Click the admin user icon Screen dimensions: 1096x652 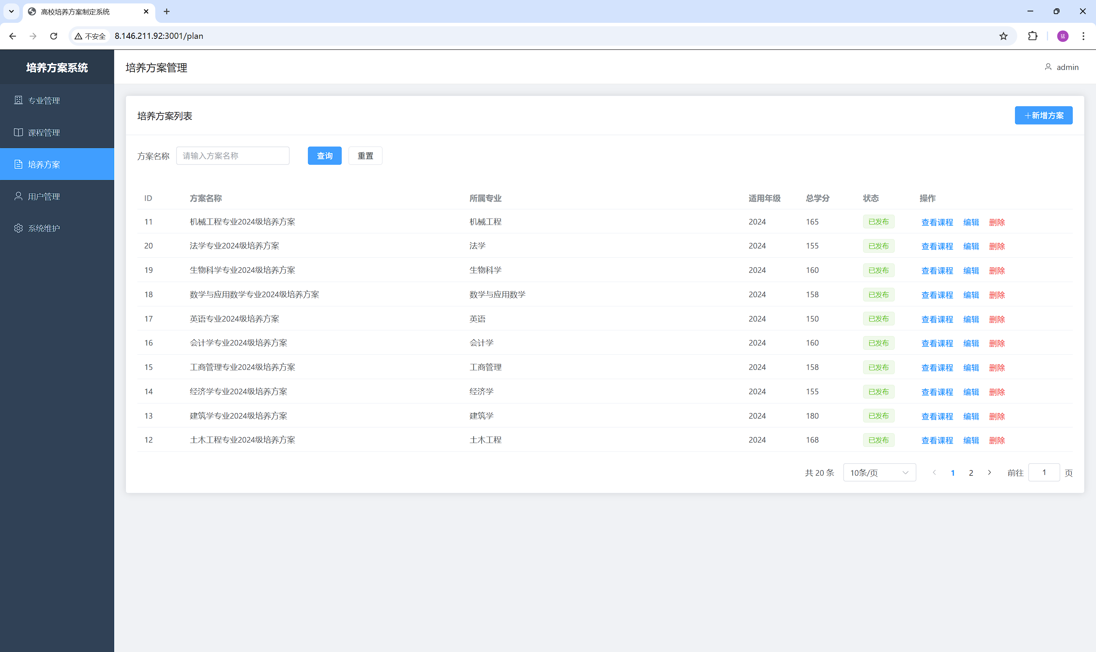pos(1048,67)
